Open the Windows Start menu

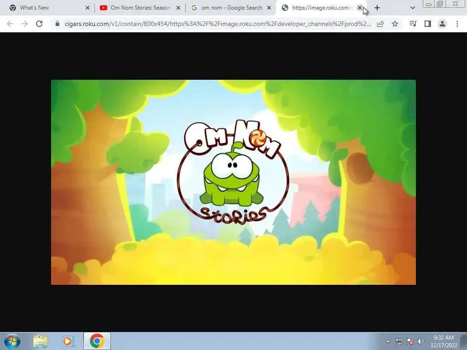12,341
